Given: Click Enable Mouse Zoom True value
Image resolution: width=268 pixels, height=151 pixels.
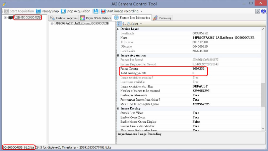Looking at the screenshot, I should 196,117.
